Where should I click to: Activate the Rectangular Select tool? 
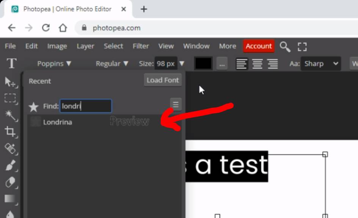[x=11, y=98]
